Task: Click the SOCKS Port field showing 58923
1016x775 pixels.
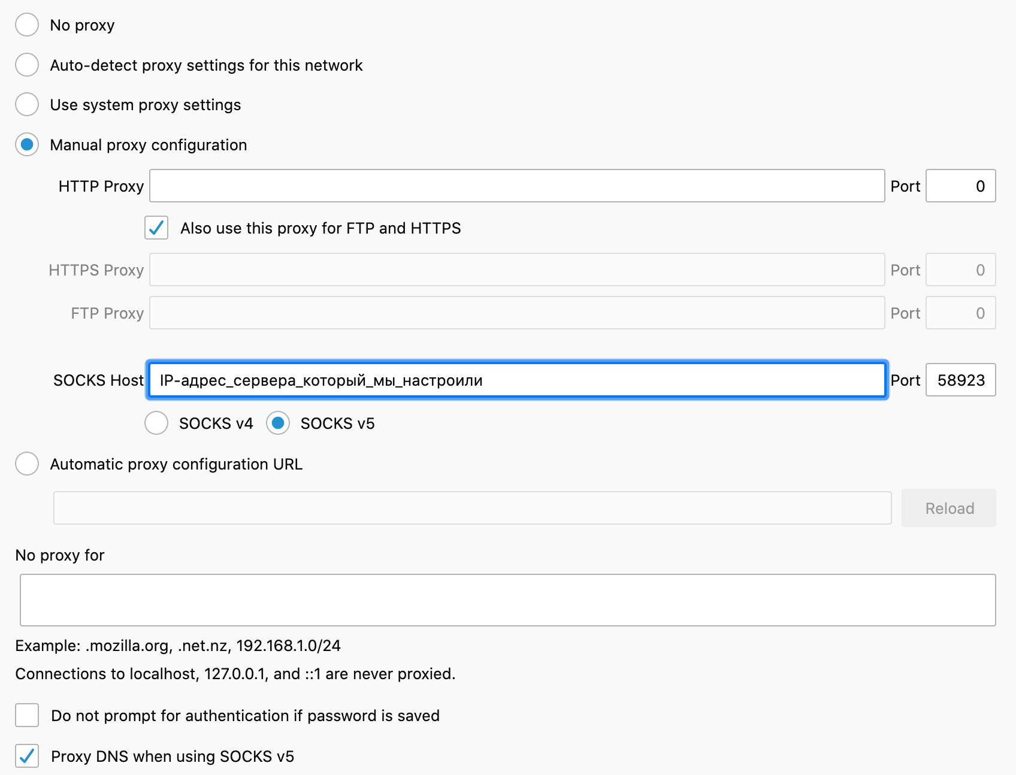Action: coord(960,380)
